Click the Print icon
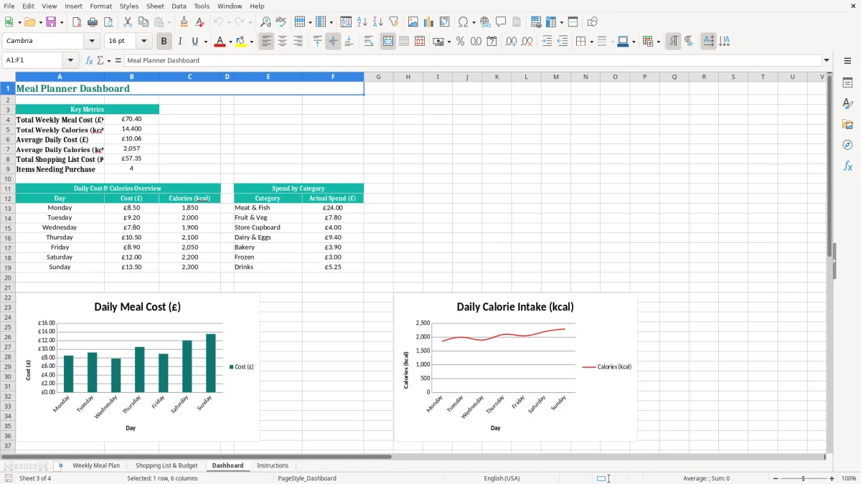This screenshot has width=861, height=484. [93, 22]
